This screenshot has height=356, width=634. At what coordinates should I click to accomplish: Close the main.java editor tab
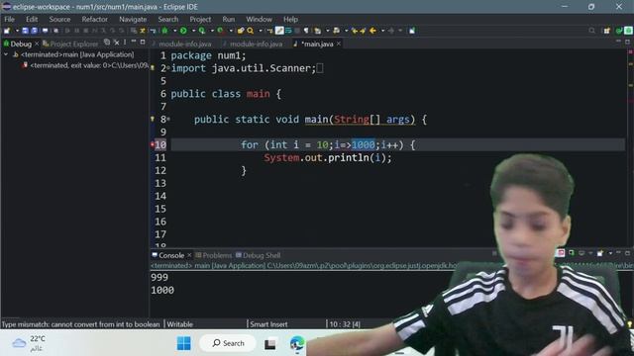pos(339,44)
